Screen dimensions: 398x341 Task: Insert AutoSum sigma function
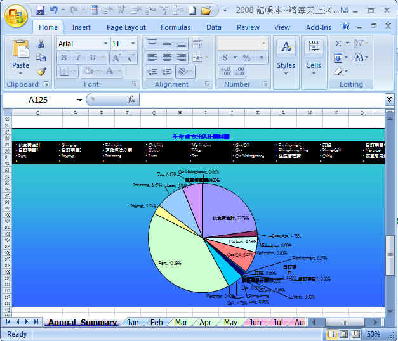(338, 43)
